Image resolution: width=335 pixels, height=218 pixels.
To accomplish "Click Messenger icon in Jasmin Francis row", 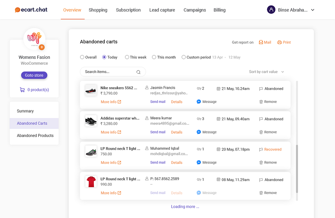I will 199,102.
